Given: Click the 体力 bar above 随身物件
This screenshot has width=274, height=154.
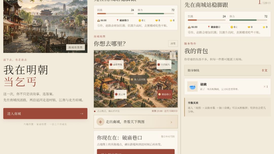Looking at the screenshot, I should click(248, 20).
